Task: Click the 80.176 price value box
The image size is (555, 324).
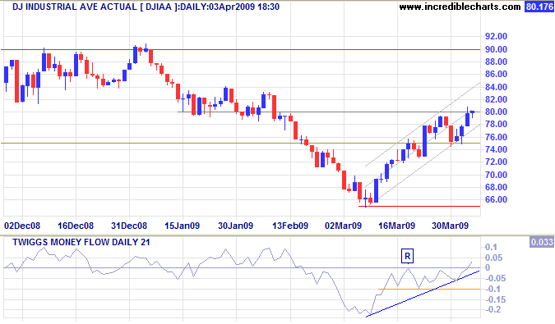Action: coord(539,7)
